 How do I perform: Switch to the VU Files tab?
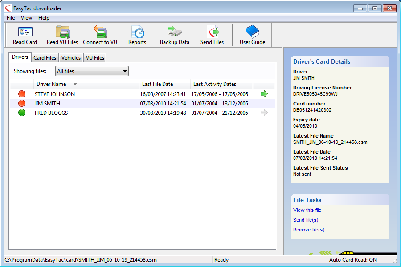(x=95, y=58)
